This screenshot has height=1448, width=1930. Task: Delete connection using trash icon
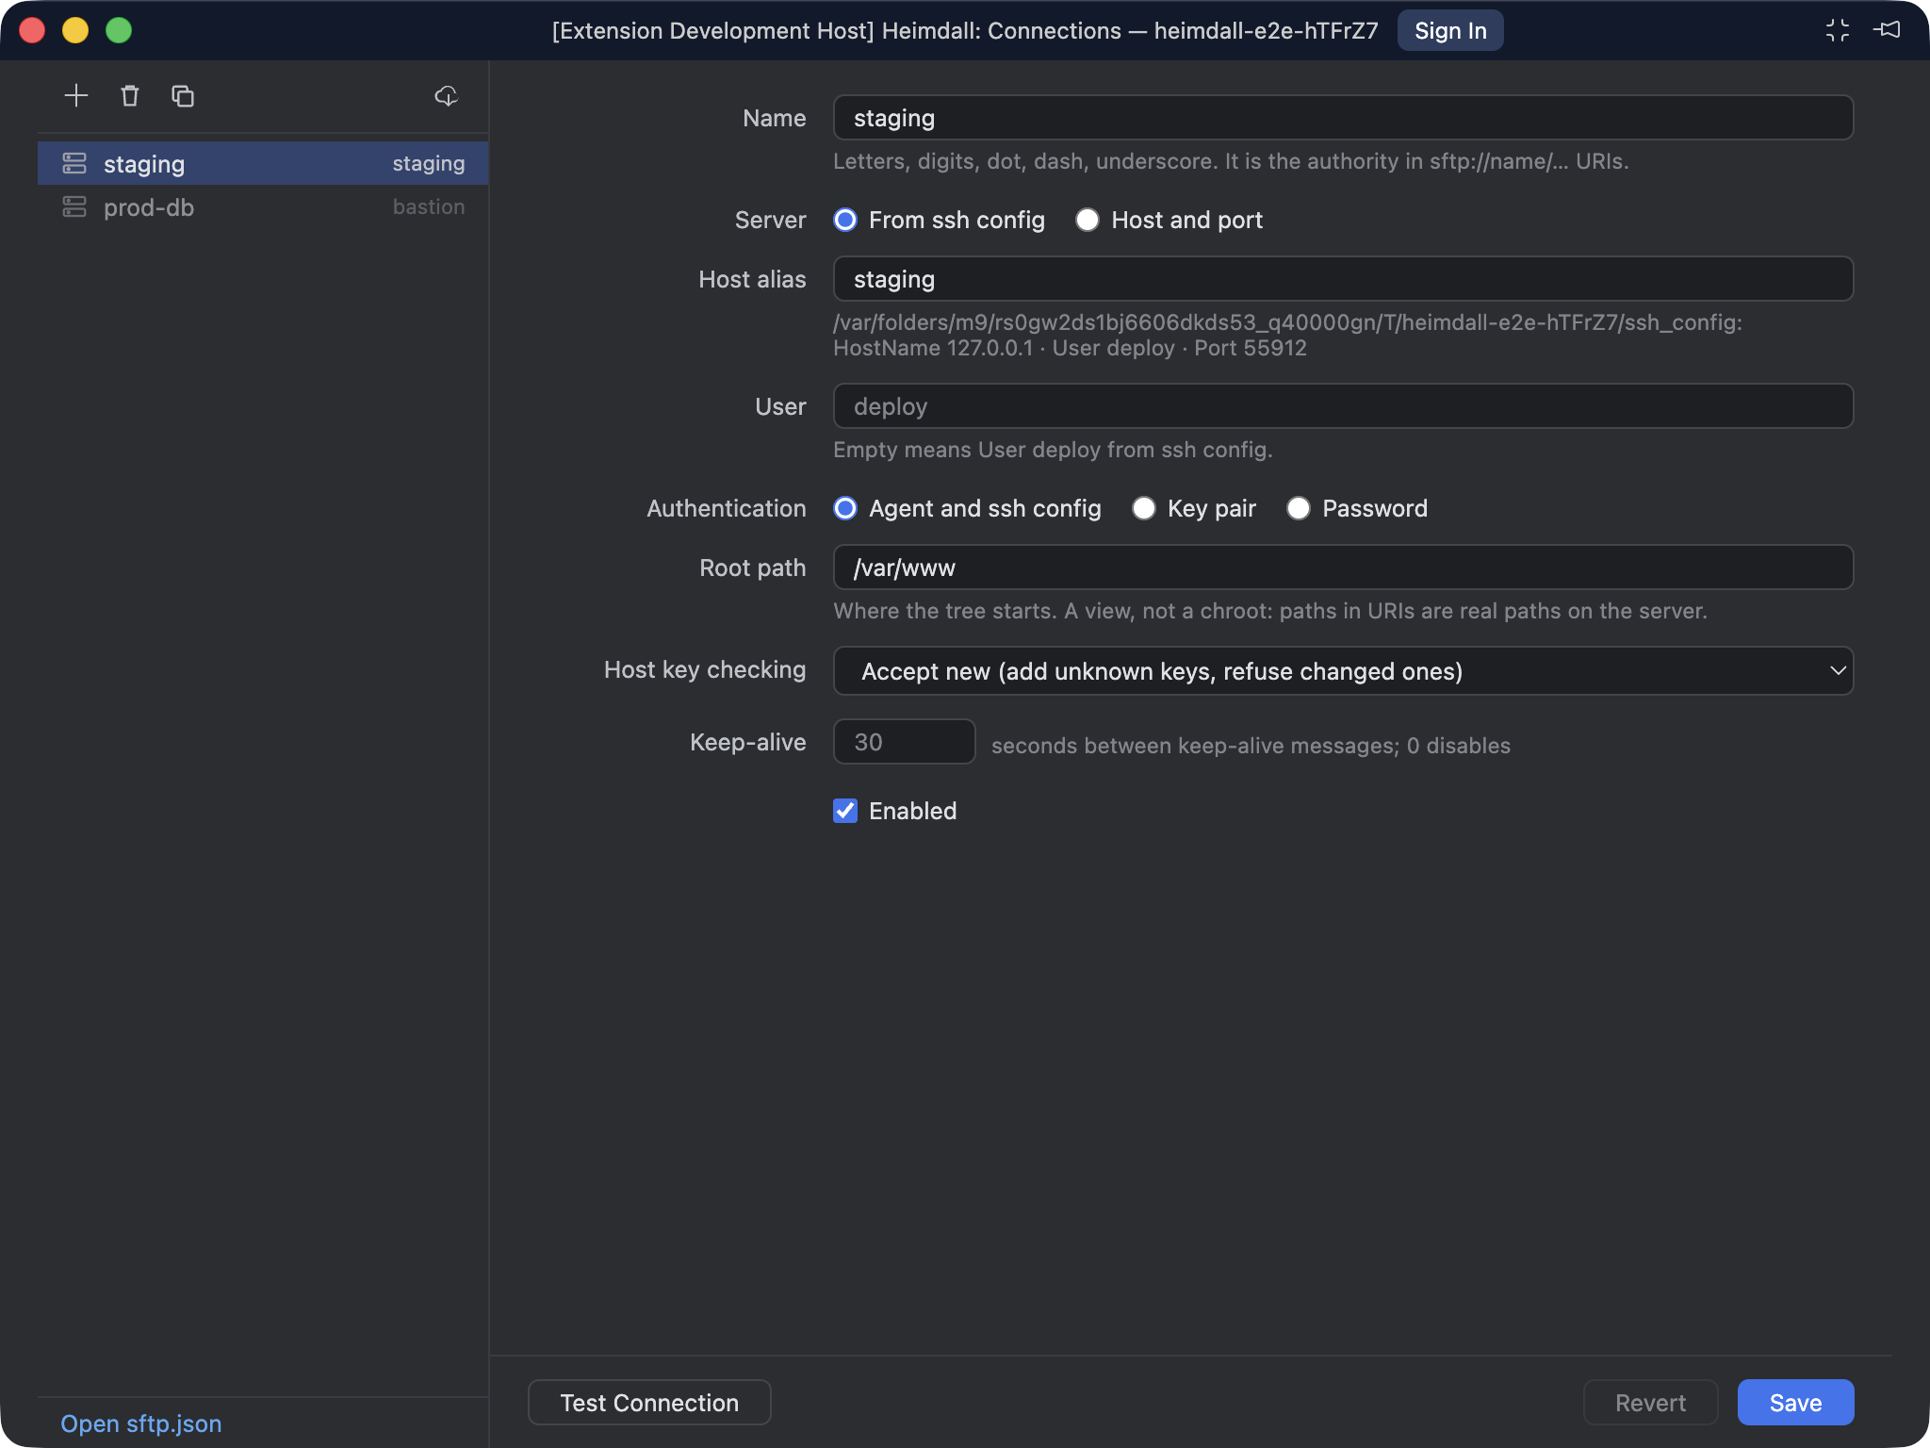[x=130, y=95]
